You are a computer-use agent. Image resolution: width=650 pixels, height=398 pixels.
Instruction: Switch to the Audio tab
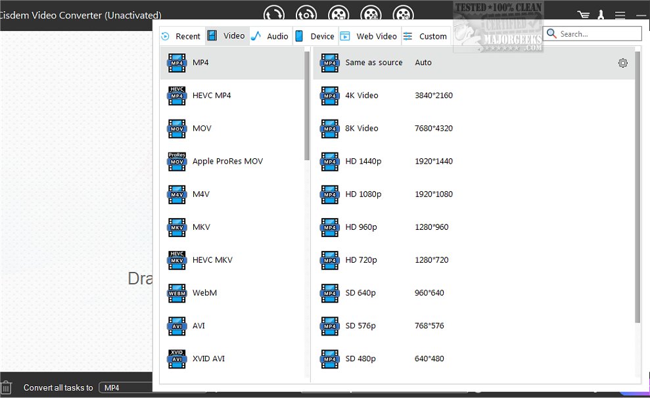(270, 36)
